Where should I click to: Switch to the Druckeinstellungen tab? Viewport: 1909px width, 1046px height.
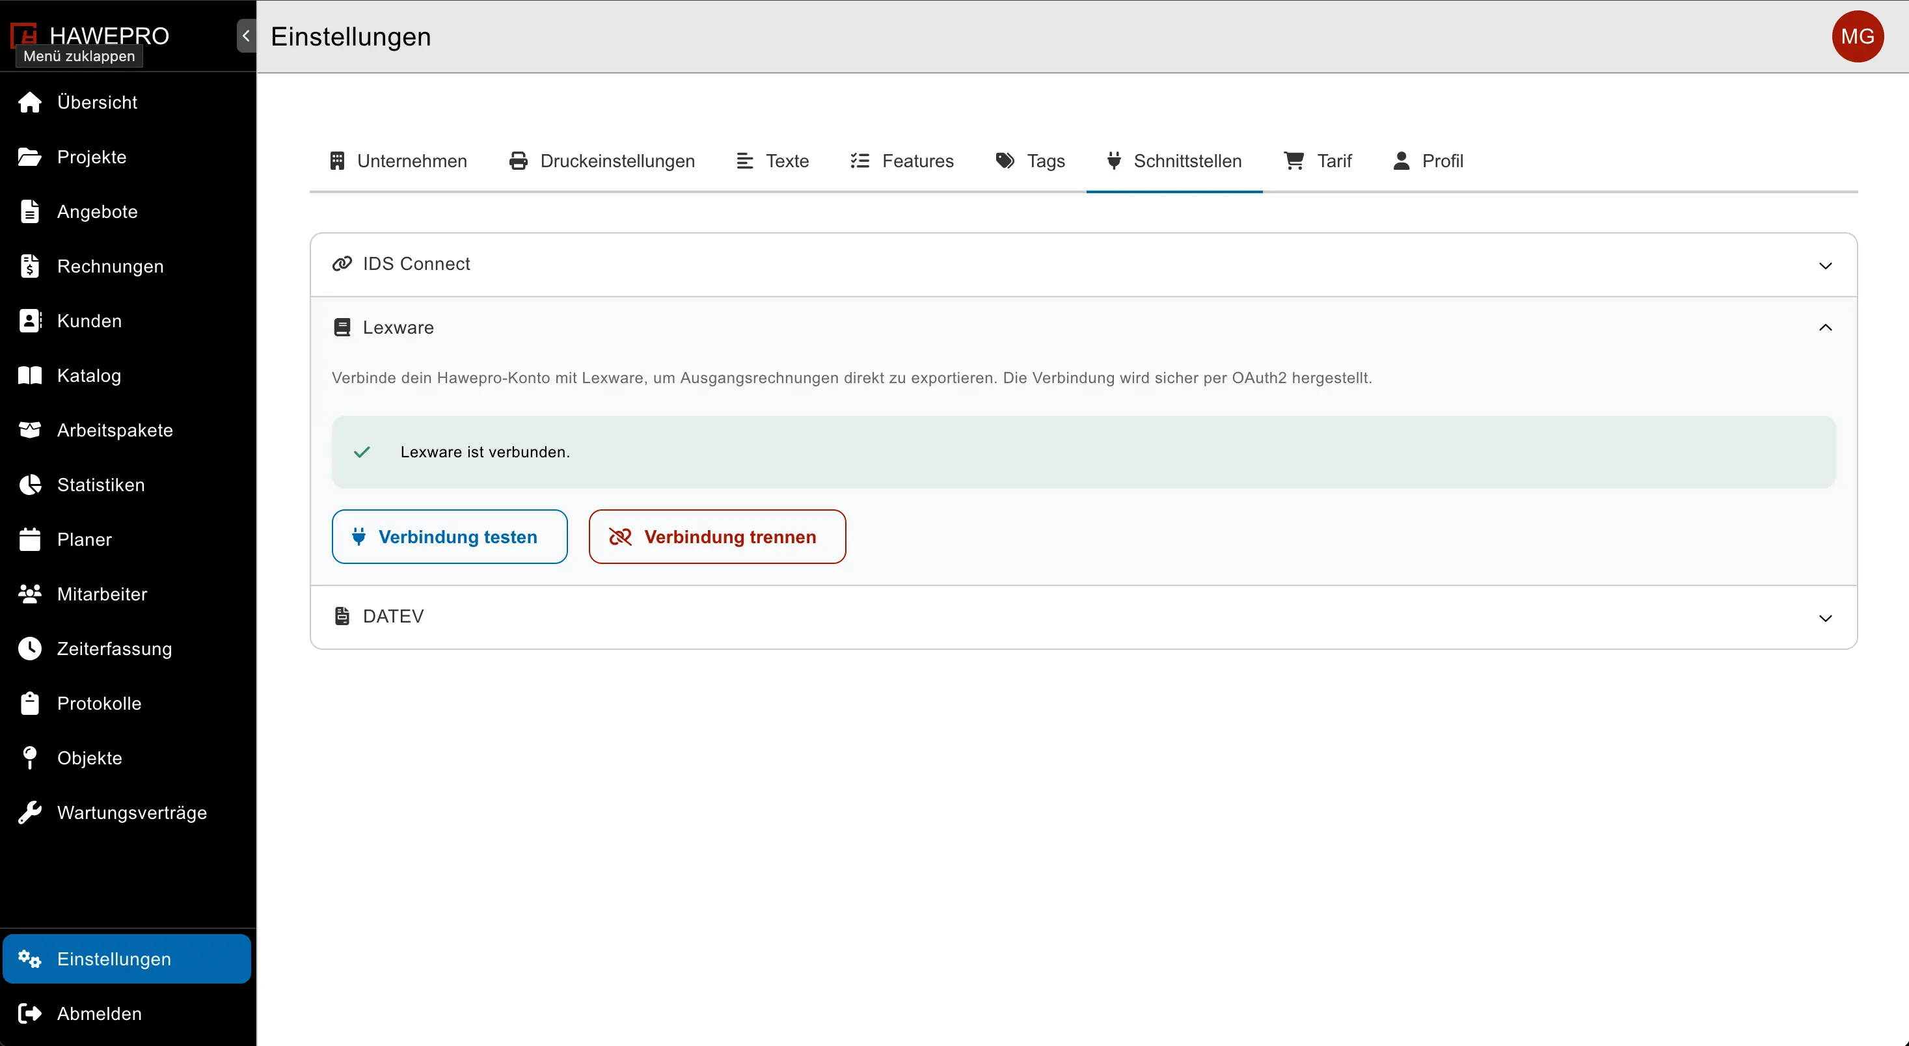tap(602, 161)
